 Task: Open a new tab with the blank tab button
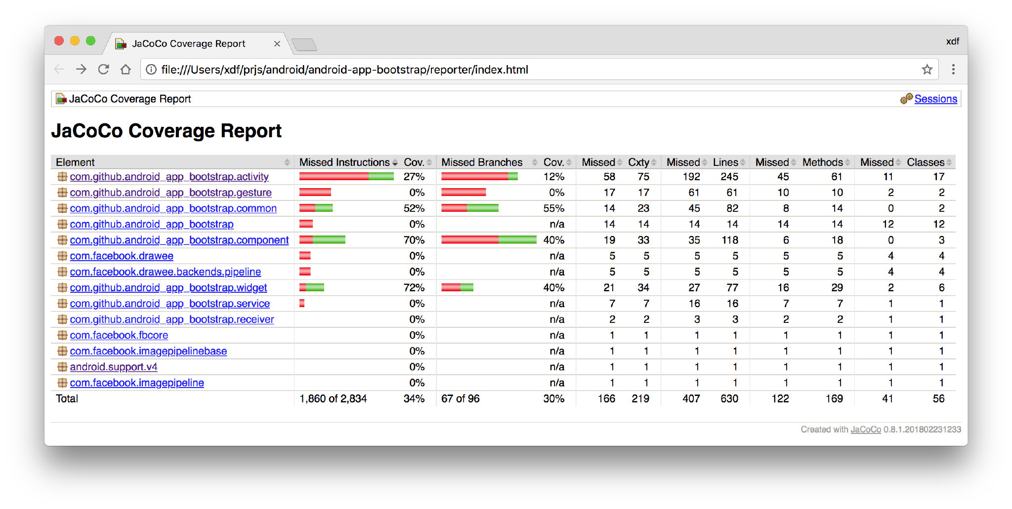(x=304, y=45)
